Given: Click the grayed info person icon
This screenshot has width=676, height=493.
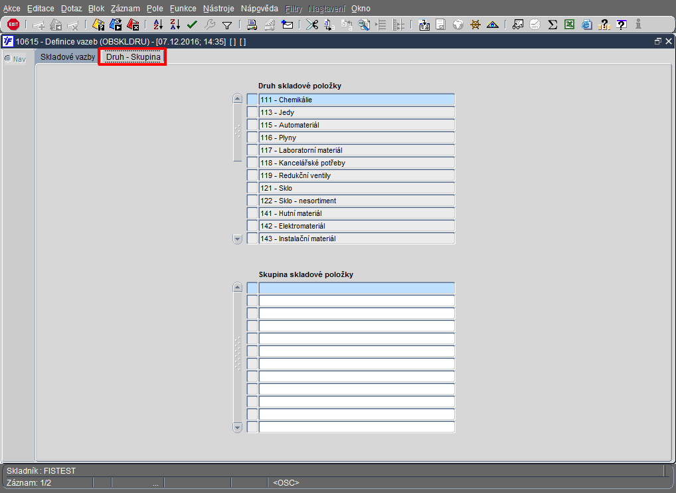Looking at the screenshot, I should tap(638, 24).
